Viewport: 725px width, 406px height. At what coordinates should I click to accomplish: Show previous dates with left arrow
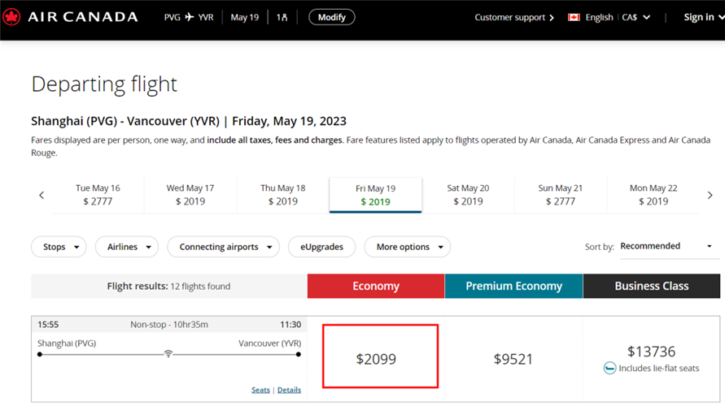[41, 195]
